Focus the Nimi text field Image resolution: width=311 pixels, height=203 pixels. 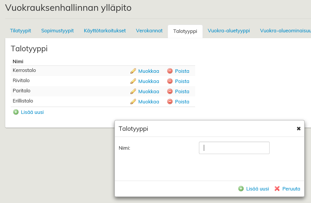(234, 148)
